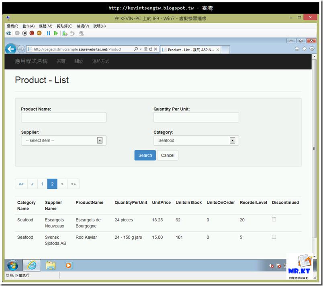Click the 24 - 150 g jars cell

click(x=128, y=237)
